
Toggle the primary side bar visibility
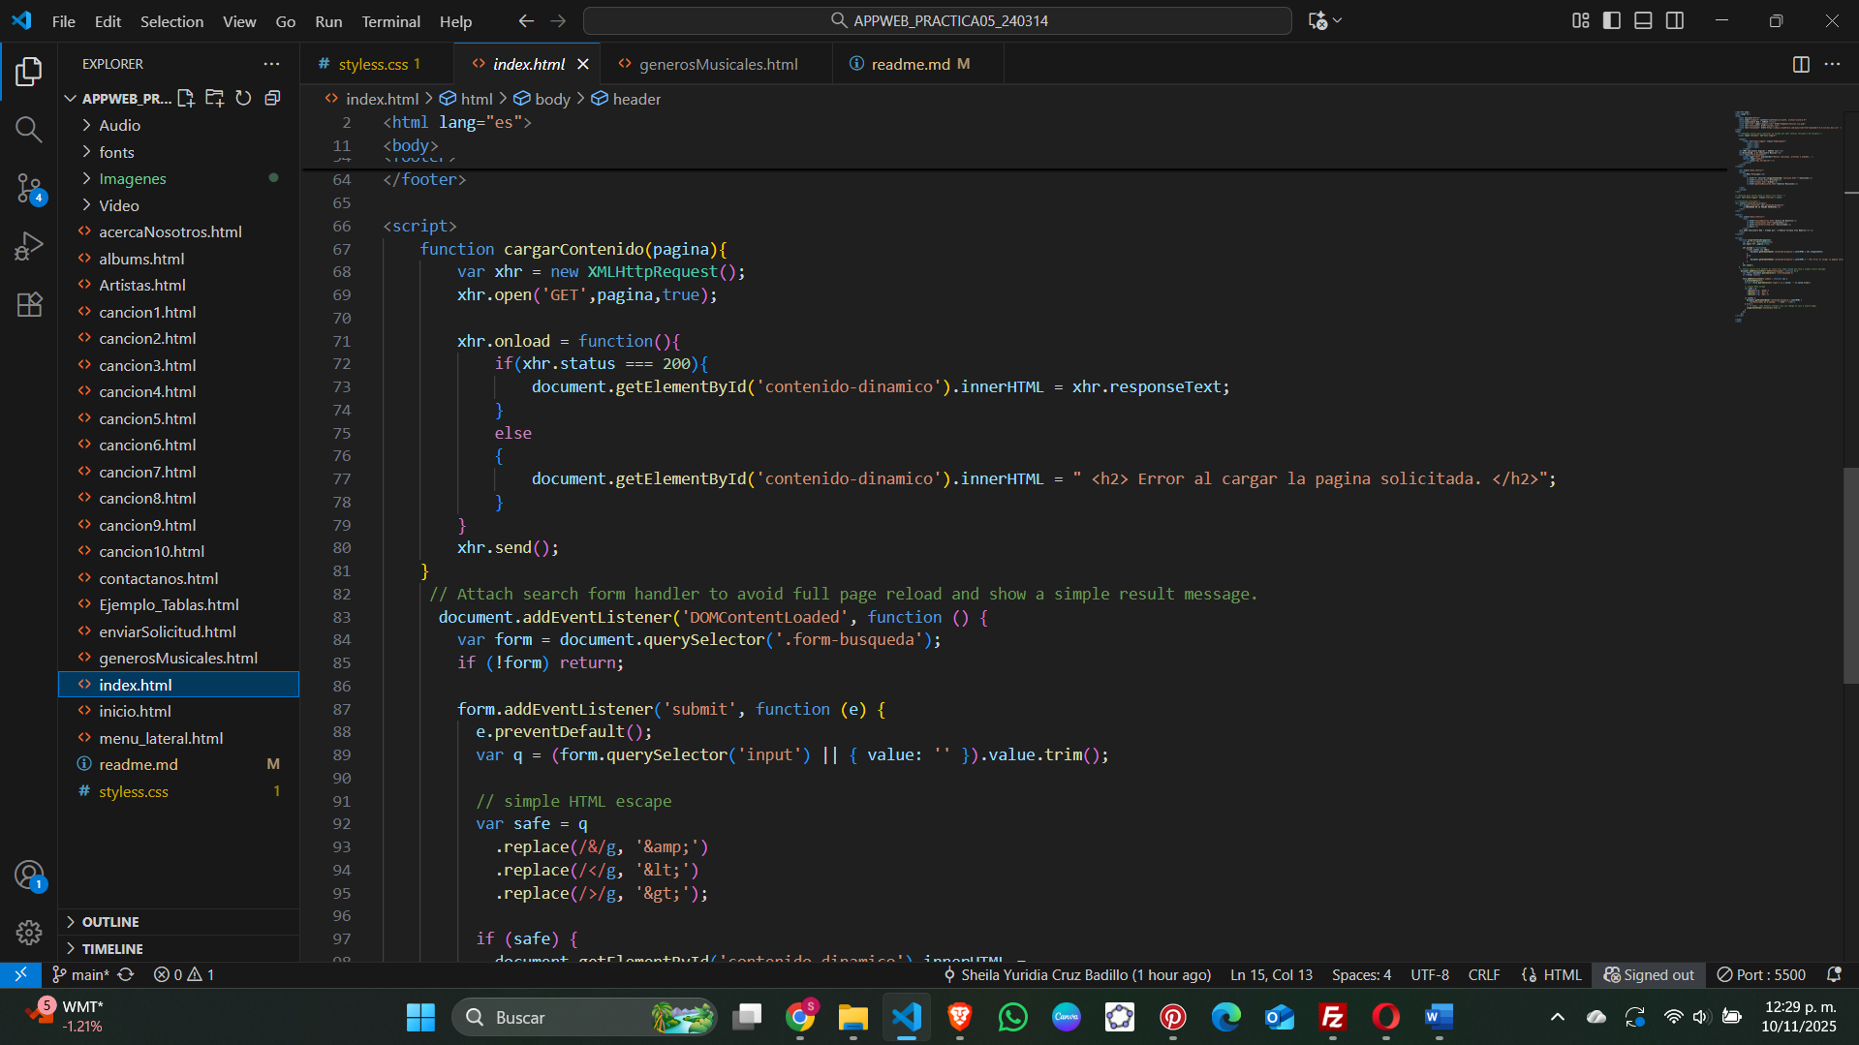1612,20
